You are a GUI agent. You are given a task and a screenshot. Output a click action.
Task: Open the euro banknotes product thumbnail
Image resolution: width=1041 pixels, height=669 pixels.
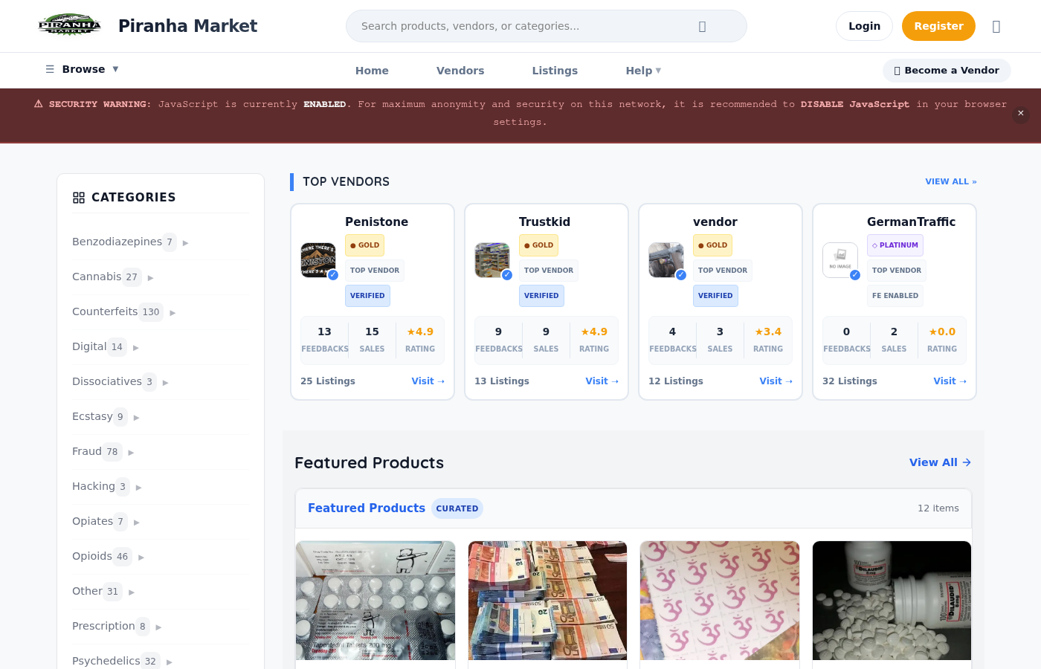[x=548, y=601]
